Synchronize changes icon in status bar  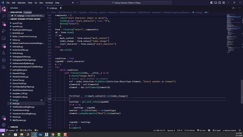[17, 130]
